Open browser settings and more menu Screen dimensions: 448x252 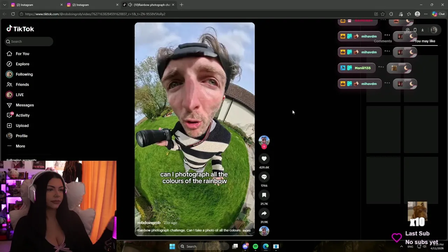426,14
